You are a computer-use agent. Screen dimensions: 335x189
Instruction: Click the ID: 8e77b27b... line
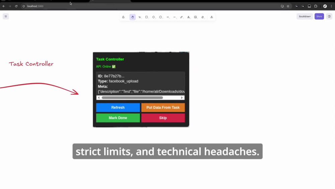(111, 76)
